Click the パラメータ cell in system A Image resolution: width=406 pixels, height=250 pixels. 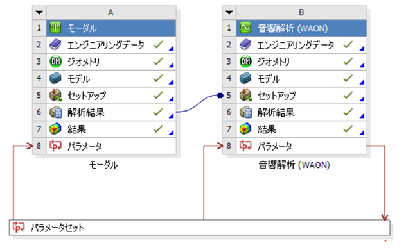(x=111, y=146)
